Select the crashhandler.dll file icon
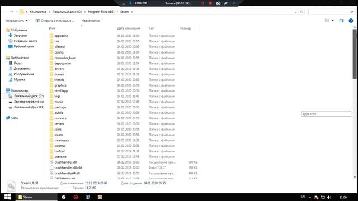This screenshot has height=201, width=358. click(x=51, y=162)
